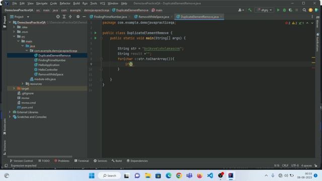Click UTF-8 encoding in status bar
The image size is (322, 181).
click(295, 165)
